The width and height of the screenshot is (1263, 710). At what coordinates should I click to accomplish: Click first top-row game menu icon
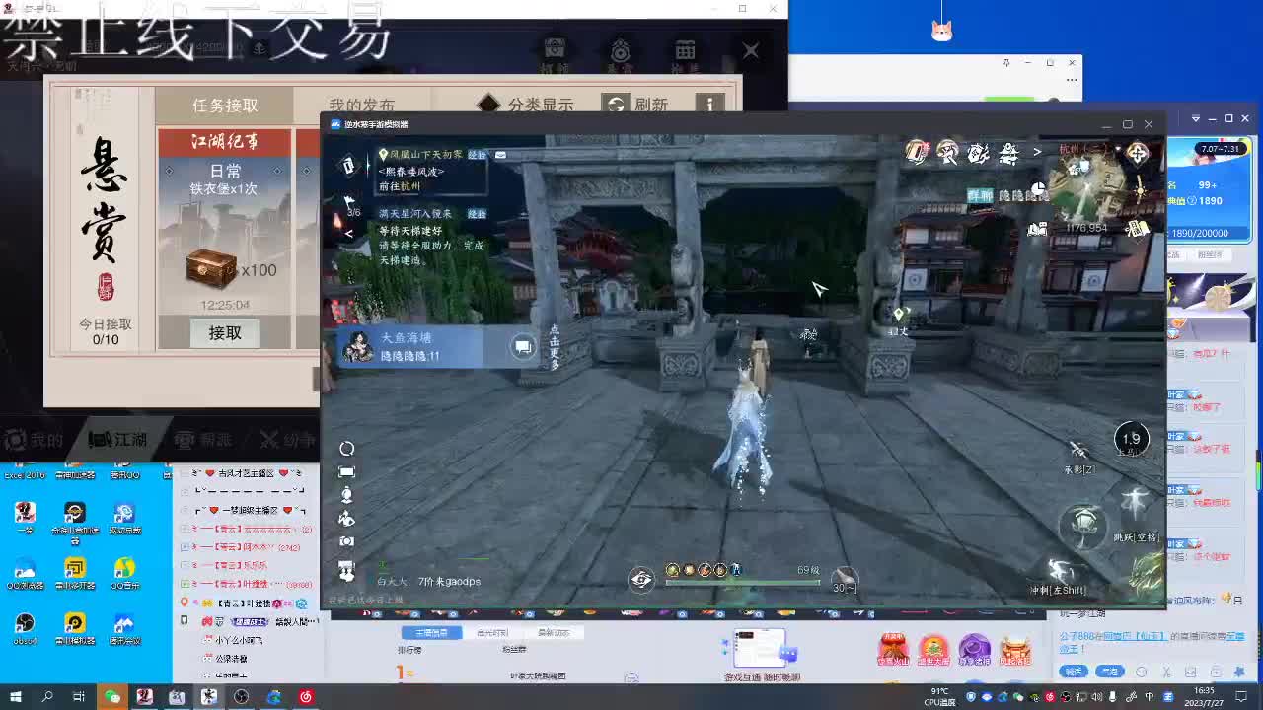[x=918, y=152]
